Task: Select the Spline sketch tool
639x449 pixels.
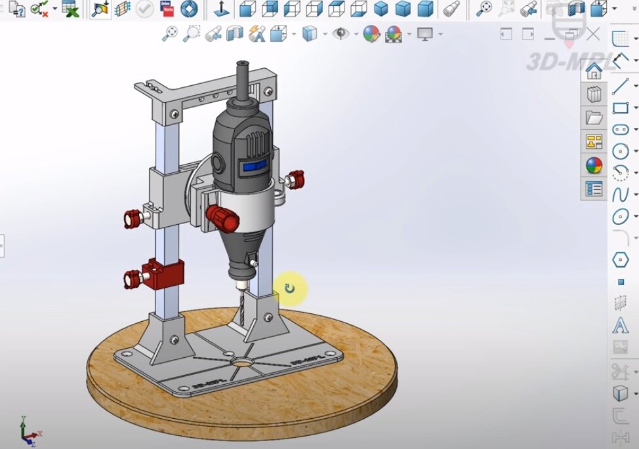Action: 621,194
